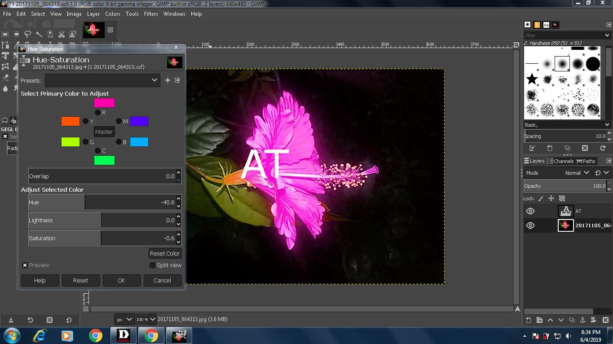
Task: Open the Fonts tab icon
Action: (x=546, y=25)
